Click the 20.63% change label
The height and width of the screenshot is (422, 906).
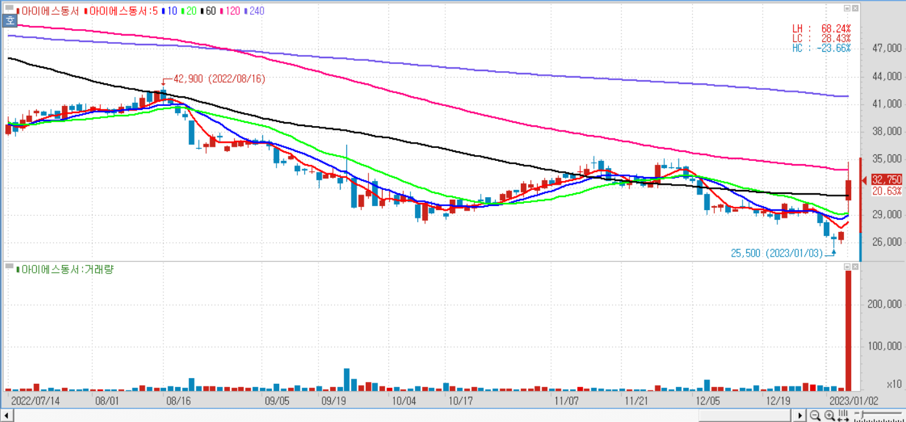[x=887, y=191]
